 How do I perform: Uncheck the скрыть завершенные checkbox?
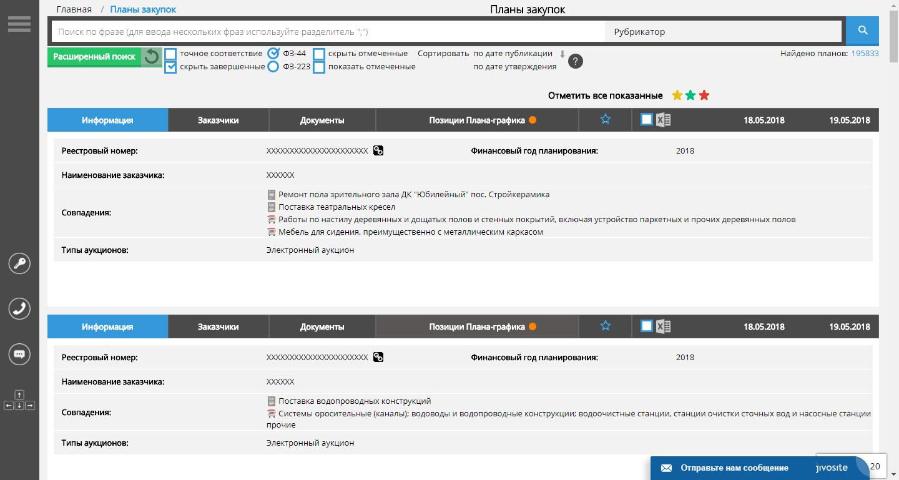tap(170, 67)
